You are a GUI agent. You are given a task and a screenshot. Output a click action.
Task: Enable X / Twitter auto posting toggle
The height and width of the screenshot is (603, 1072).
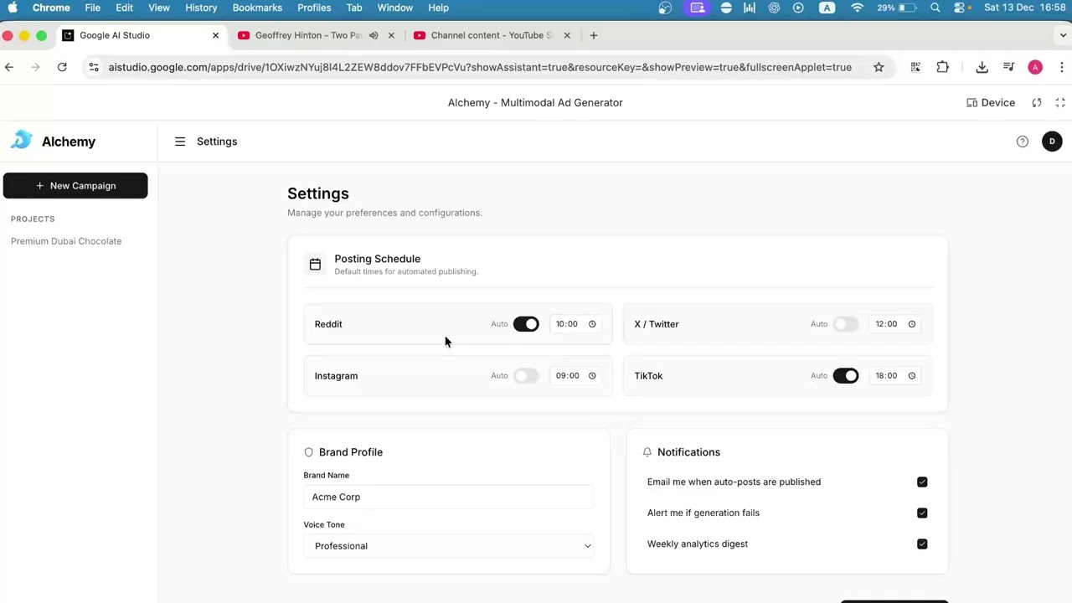pos(846,324)
